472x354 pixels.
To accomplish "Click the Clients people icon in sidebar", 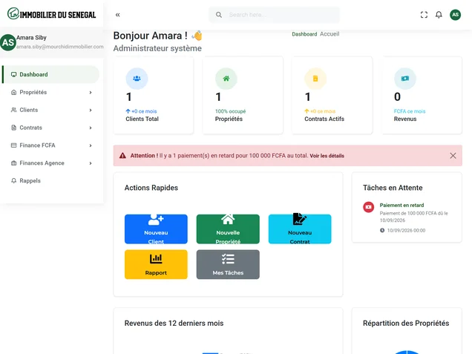I will coord(13,110).
